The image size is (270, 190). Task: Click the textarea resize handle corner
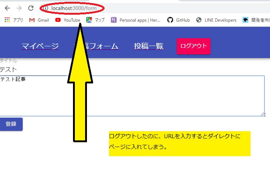click(262, 114)
